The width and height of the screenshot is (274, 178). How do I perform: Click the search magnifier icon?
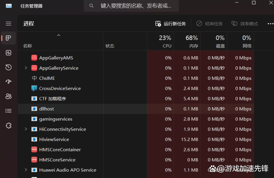[x=91, y=6]
